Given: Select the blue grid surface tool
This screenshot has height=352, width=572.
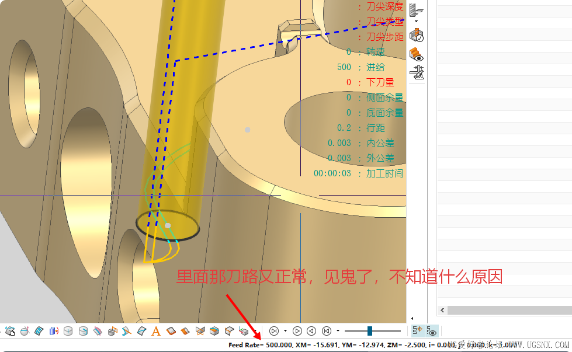Looking at the screenshot, I should 39,331.
